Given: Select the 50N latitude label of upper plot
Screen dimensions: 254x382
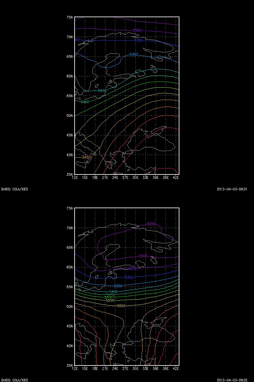Looking at the screenshot, I should (x=70, y=116).
